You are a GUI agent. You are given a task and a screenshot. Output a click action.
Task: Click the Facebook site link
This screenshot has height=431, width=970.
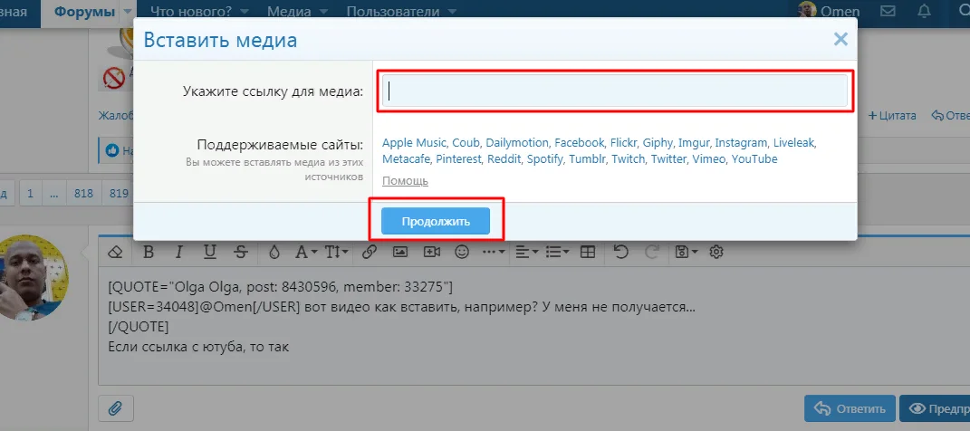click(579, 143)
